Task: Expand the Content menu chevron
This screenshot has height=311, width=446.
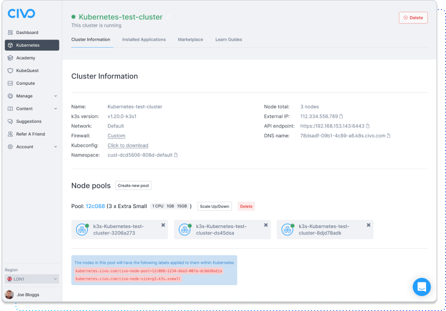Action: coord(56,109)
